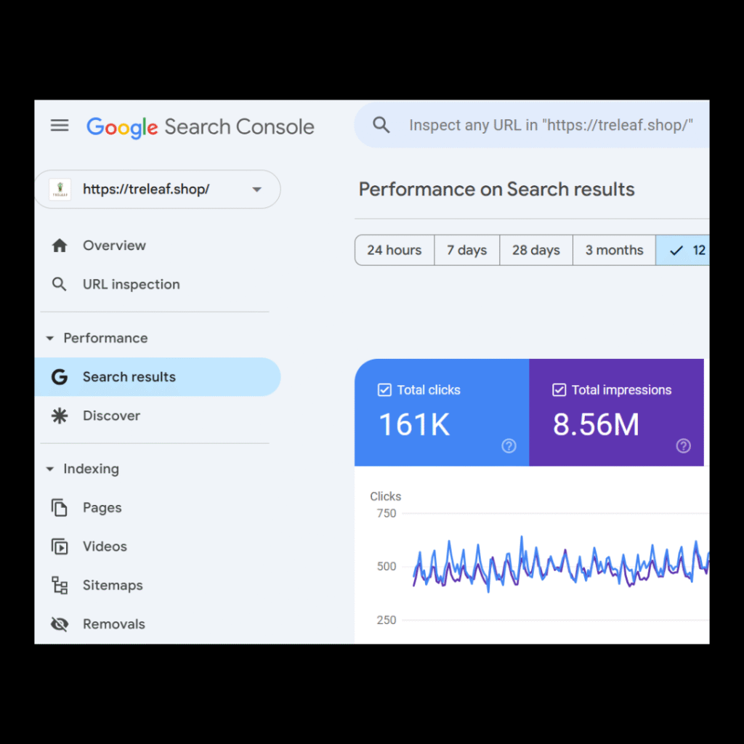Click the Pages documents icon
The image size is (744, 744).
click(60, 508)
